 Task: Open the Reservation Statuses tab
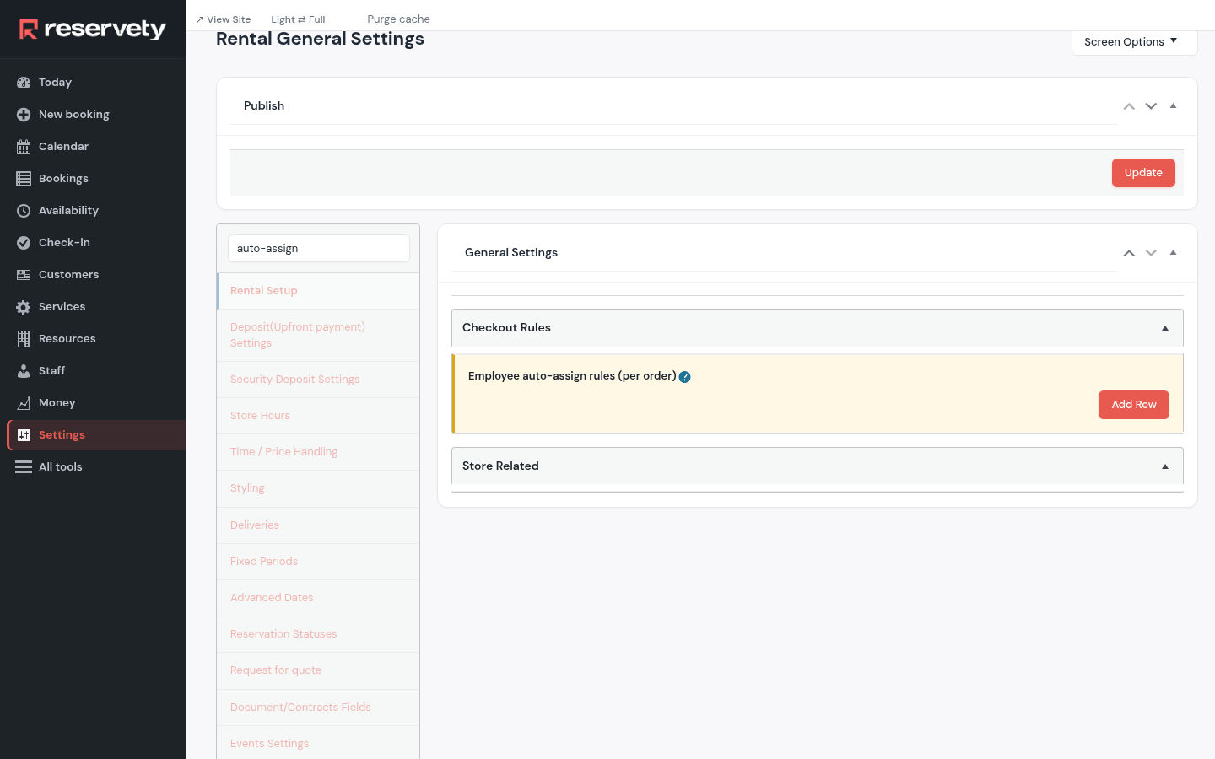[x=318, y=634]
